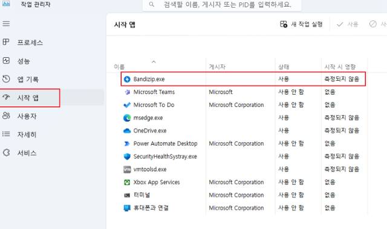Open the 사용자 (Users) page

pyautogui.click(x=27, y=116)
